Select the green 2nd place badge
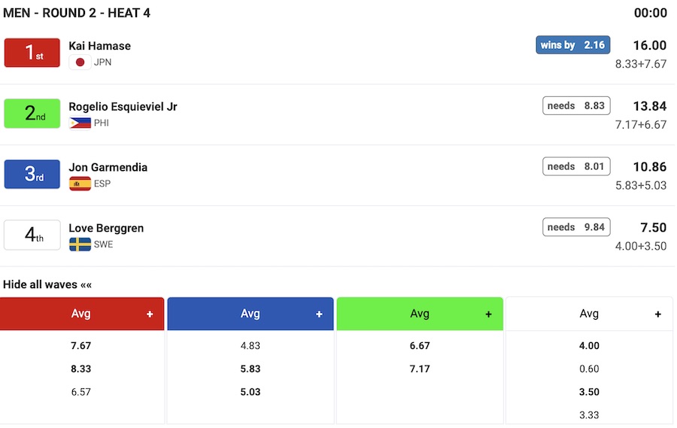 (32, 114)
